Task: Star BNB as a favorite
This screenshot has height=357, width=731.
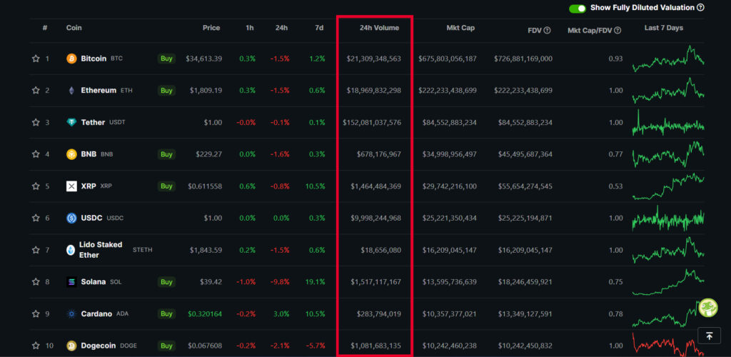Action: pos(36,154)
